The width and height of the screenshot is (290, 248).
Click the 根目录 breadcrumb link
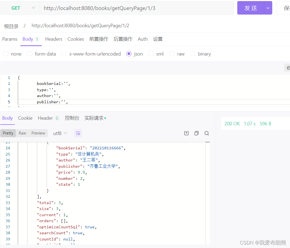[x=11, y=26]
